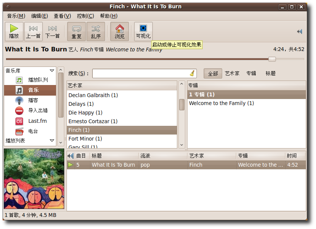Select artist Declan Galbraith (1)
This screenshot has height=229, width=316.
click(x=122, y=95)
